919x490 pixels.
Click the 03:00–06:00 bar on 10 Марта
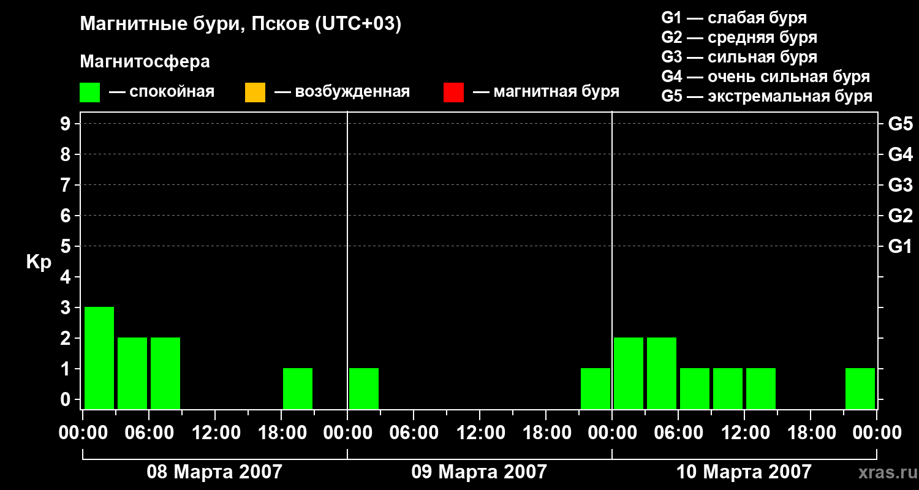pyautogui.click(x=662, y=373)
